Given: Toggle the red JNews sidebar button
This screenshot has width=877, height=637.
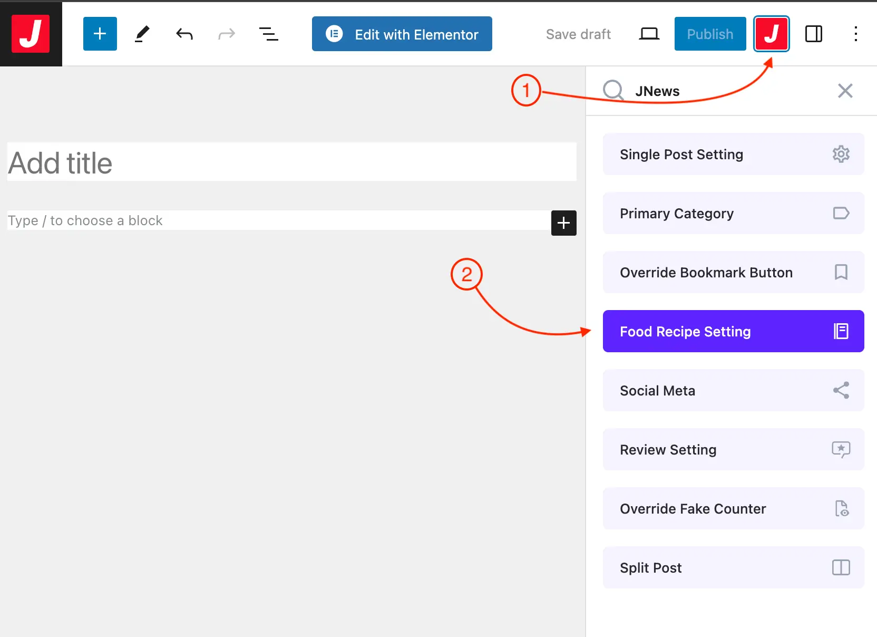Looking at the screenshot, I should pos(771,34).
